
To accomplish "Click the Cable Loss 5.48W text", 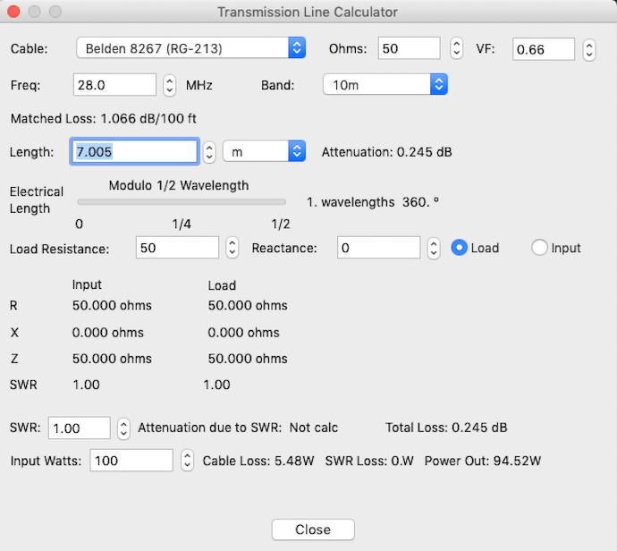I will point(258,461).
